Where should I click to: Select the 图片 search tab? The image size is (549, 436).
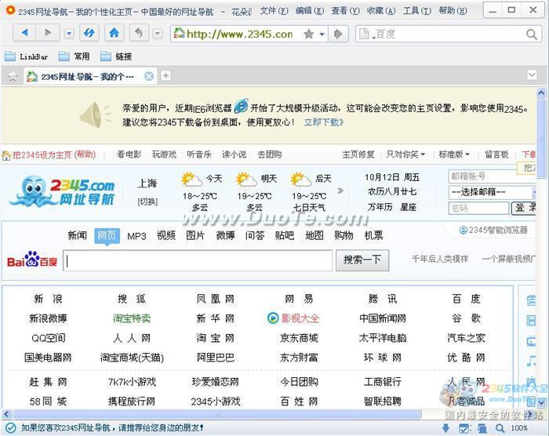[195, 236]
